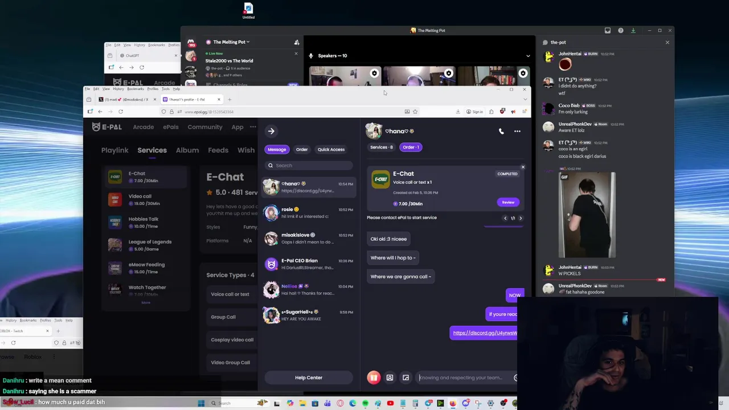Open the ePals menu item
The width and height of the screenshot is (729, 410).
tap(171, 127)
